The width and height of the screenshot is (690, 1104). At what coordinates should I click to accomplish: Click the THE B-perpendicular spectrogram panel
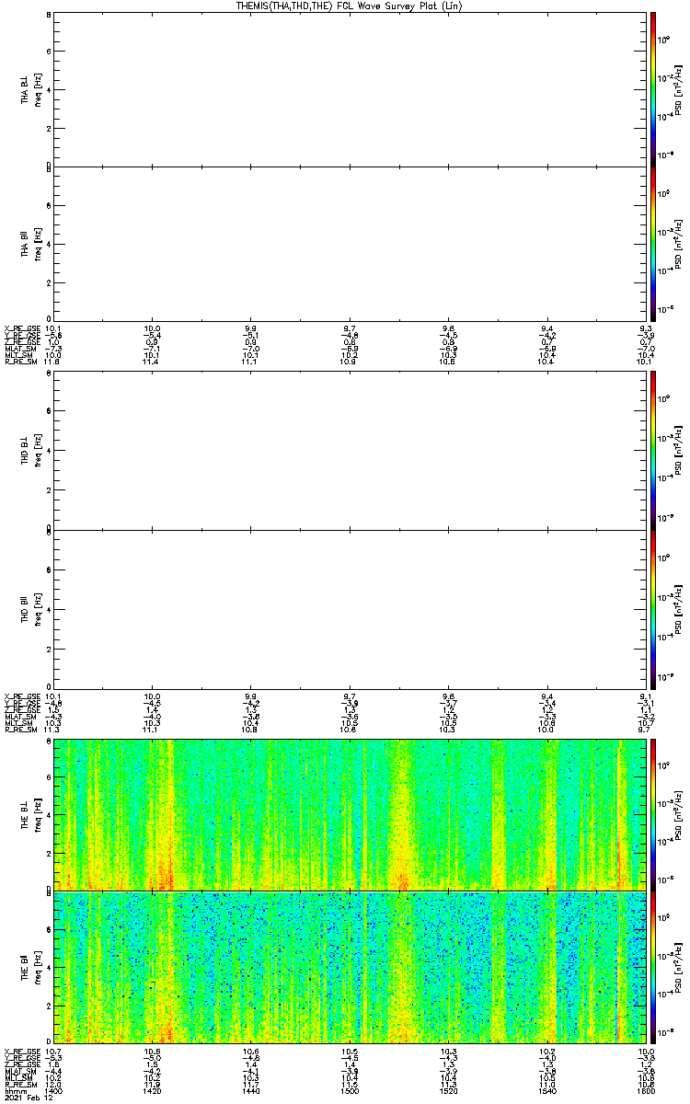coord(350,813)
